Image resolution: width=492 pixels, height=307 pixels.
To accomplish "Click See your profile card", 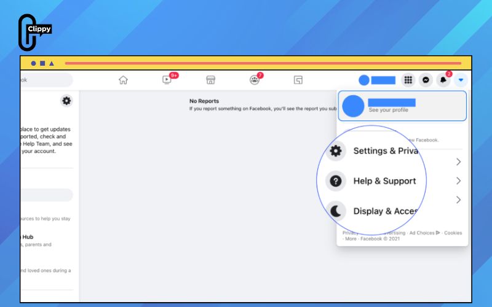I will [x=402, y=106].
